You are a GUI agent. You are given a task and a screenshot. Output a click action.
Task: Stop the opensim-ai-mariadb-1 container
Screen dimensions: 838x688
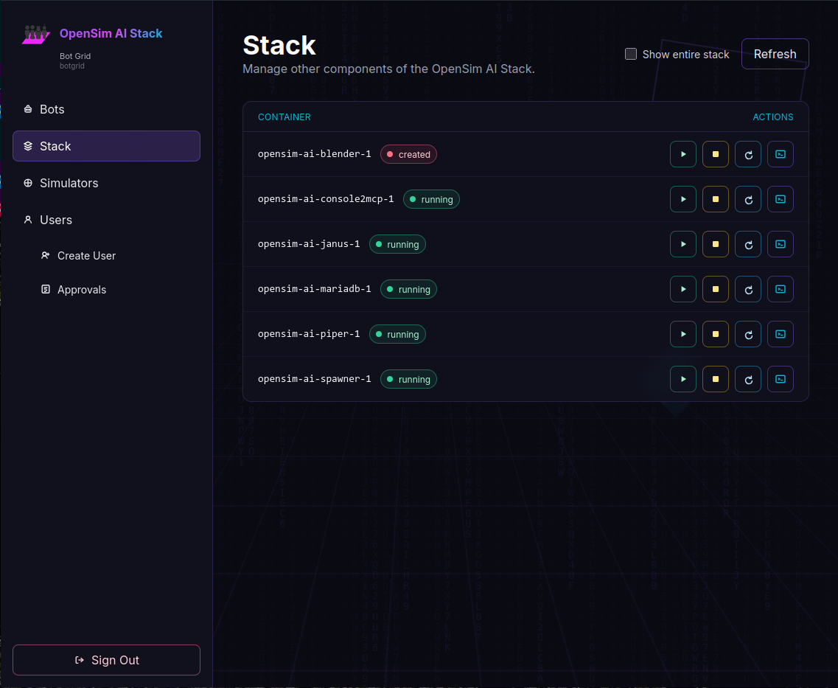click(716, 289)
